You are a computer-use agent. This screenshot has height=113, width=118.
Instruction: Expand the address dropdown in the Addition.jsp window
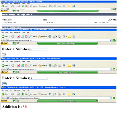pyautogui.click(x=111, y=40)
